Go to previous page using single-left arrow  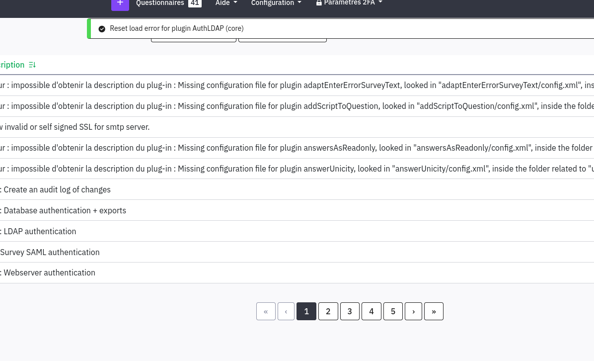pyautogui.click(x=286, y=311)
